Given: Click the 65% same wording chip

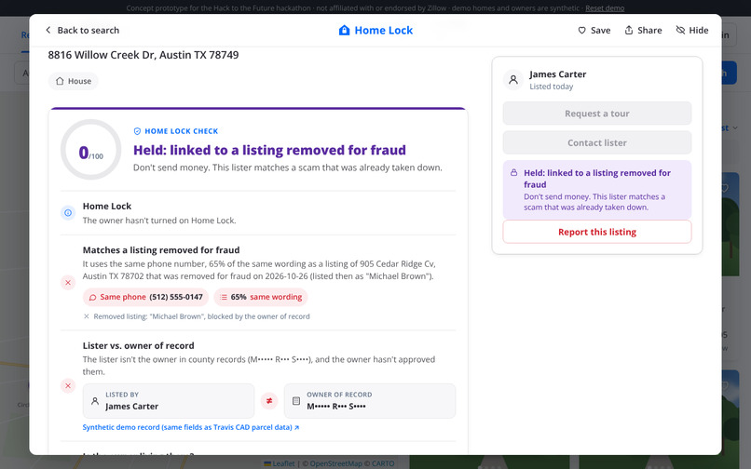Looking at the screenshot, I should [x=261, y=297].
